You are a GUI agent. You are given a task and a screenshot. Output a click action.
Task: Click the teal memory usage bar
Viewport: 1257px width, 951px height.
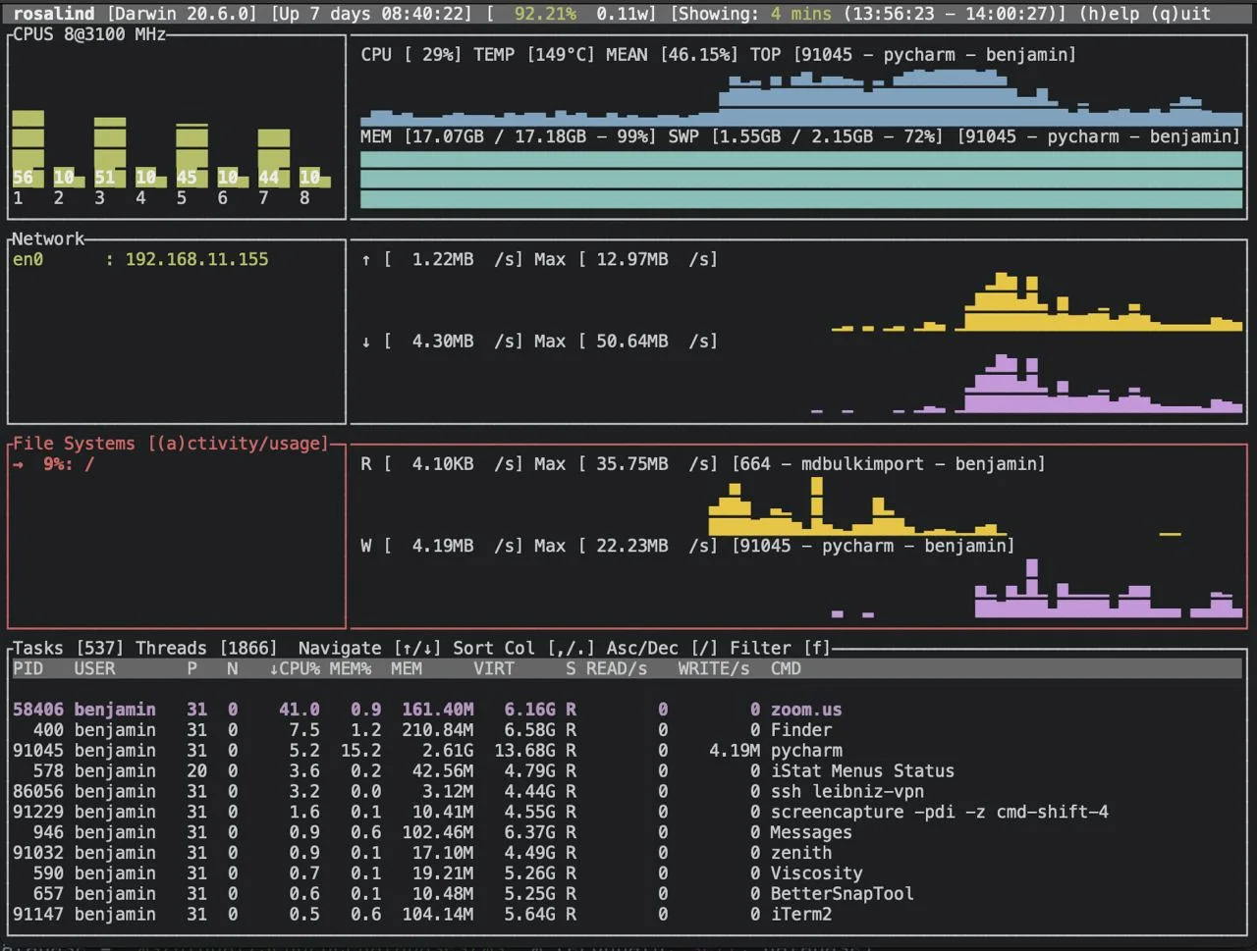[x=800, y=179]
